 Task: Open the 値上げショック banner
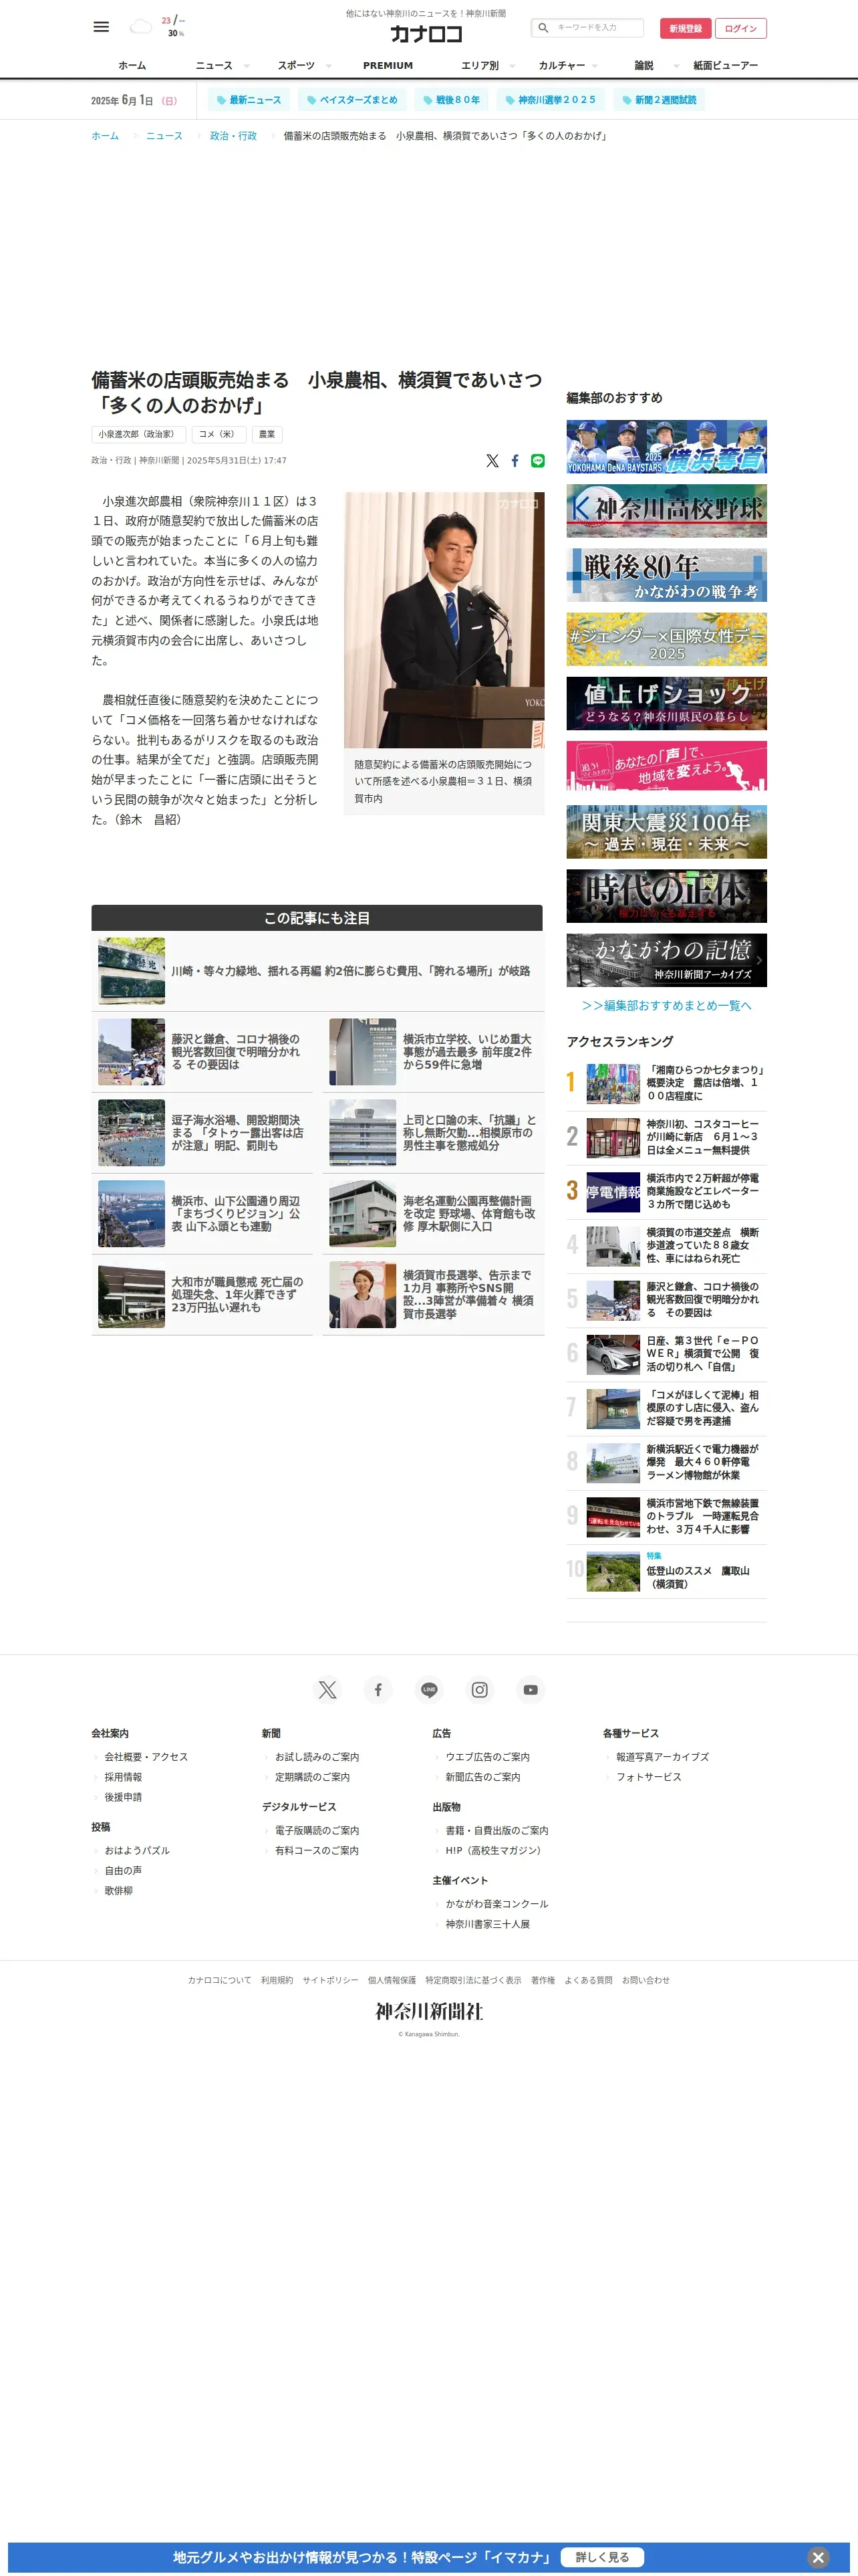(x=666, y=703)
